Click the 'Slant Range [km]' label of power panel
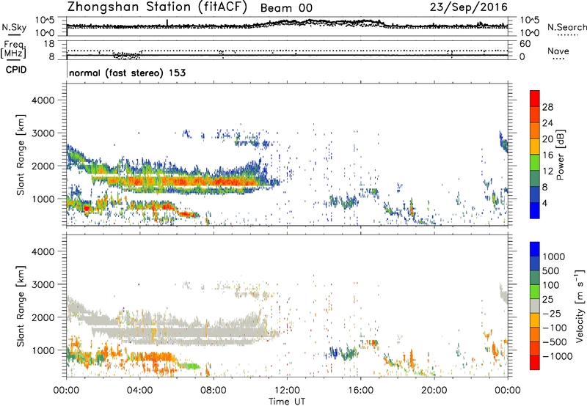Screen dimensions: 587x406 [21, 155]
